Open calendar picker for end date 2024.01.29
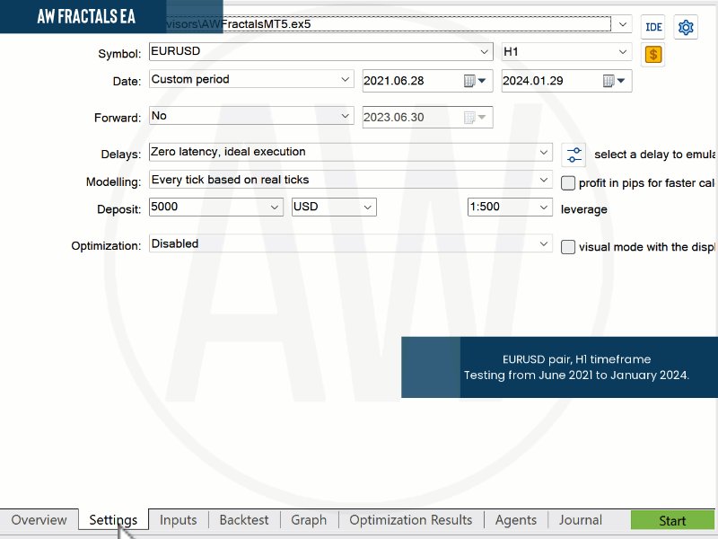This screenshot has height=539, width=718. point(614,81)
